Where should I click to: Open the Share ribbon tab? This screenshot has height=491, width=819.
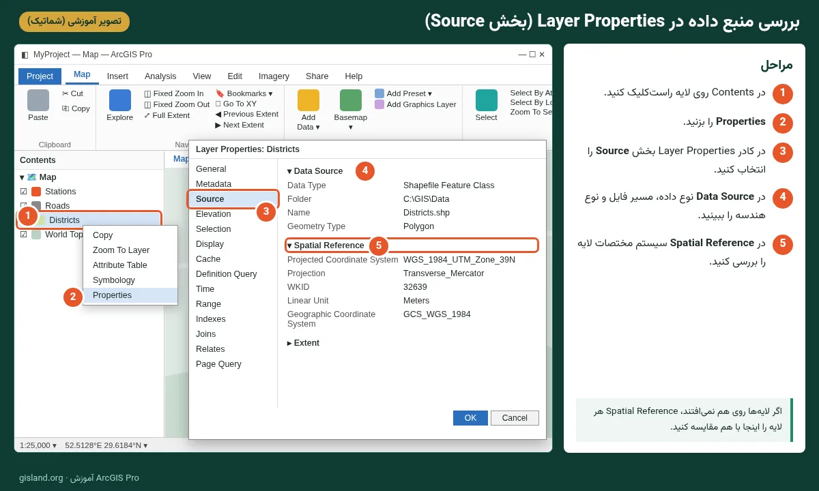tap(317, 76)
